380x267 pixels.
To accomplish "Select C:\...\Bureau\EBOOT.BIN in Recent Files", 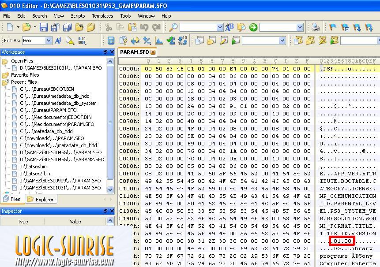I will coord(47,89).
